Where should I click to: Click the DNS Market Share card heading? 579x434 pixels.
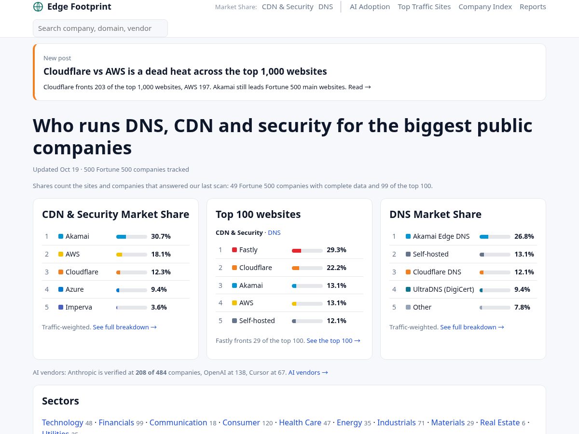point(435,215)
